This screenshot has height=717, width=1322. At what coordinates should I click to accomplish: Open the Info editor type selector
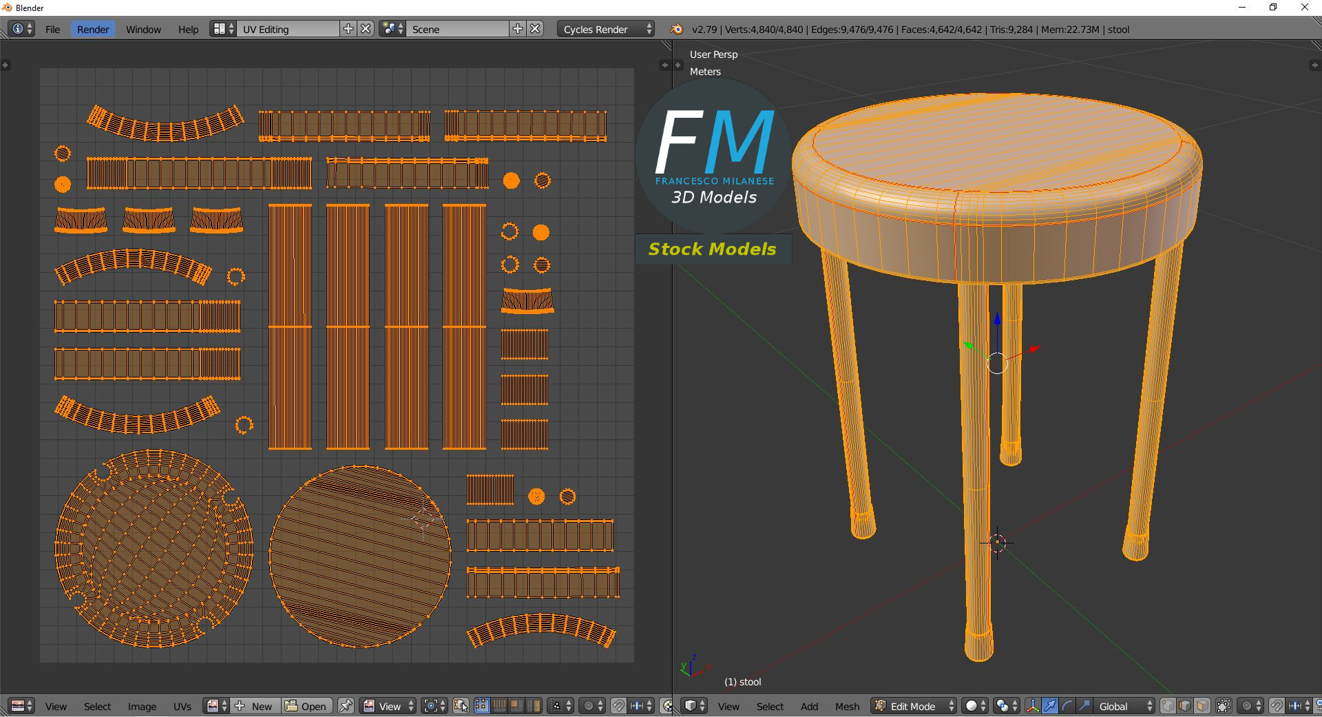click(22, 29)
